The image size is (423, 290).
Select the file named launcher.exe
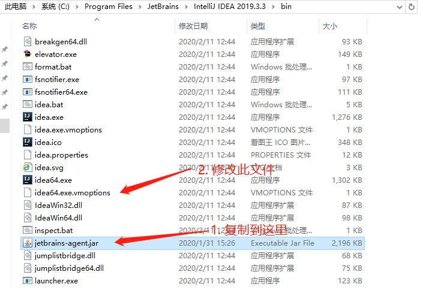(x=56, y=281)
